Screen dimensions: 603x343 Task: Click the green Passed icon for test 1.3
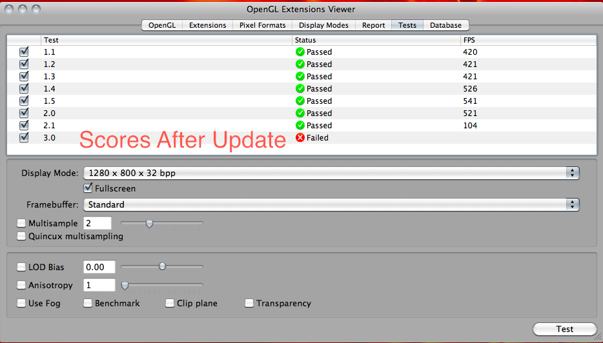click(300, 76)
